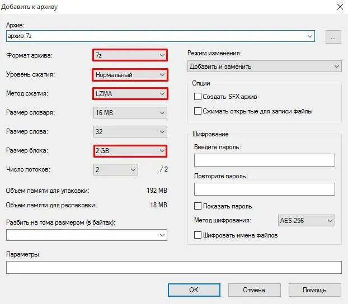Screen dimensions: 348x304
Task: Click the Режим изменения label
Action: 214,53
